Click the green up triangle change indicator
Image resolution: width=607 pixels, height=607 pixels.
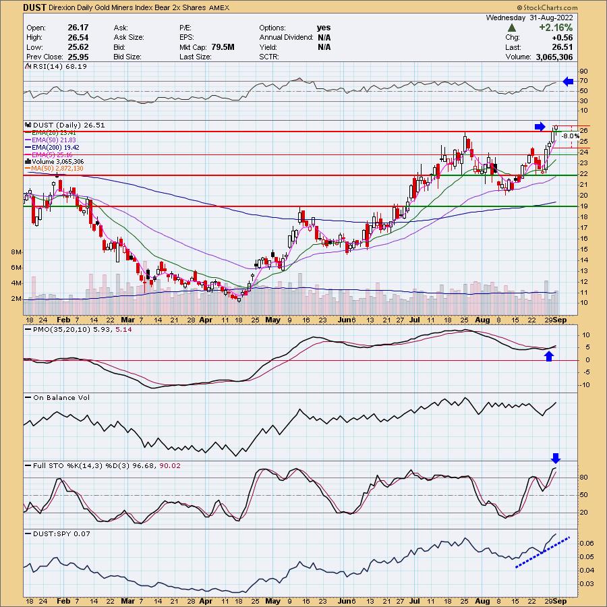pyautogui.click(x=512, y=28)
